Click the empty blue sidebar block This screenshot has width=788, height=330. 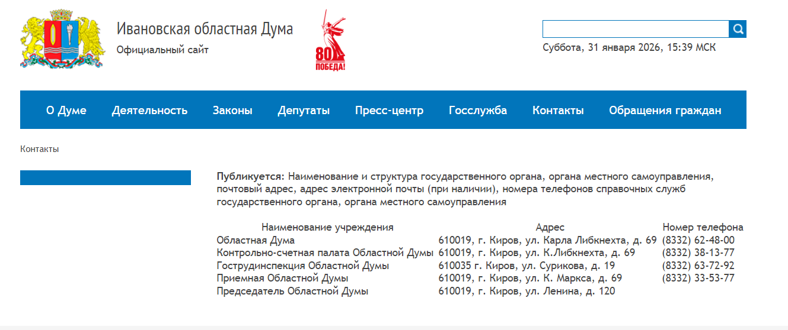(x=106, y=177)
